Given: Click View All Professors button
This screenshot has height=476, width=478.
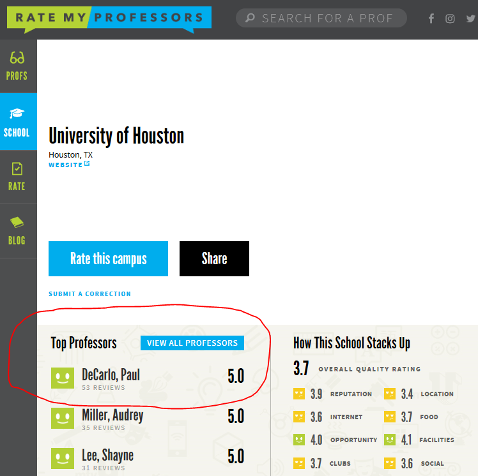Looking at the screenshot, I should [192, 343].
